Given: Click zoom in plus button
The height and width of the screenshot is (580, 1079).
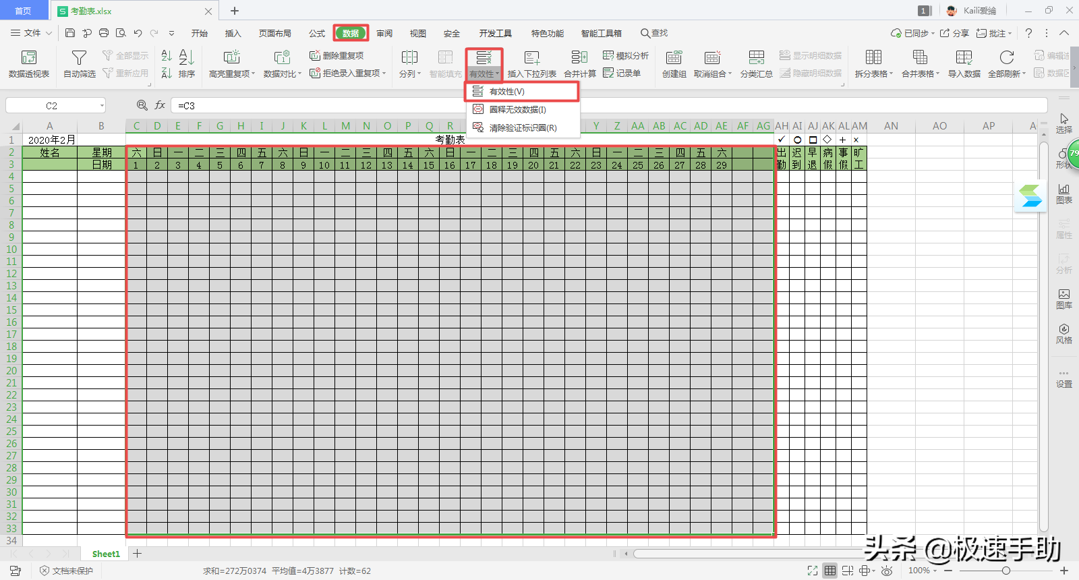Looking at the screenshot, I should pos(1064,571).
